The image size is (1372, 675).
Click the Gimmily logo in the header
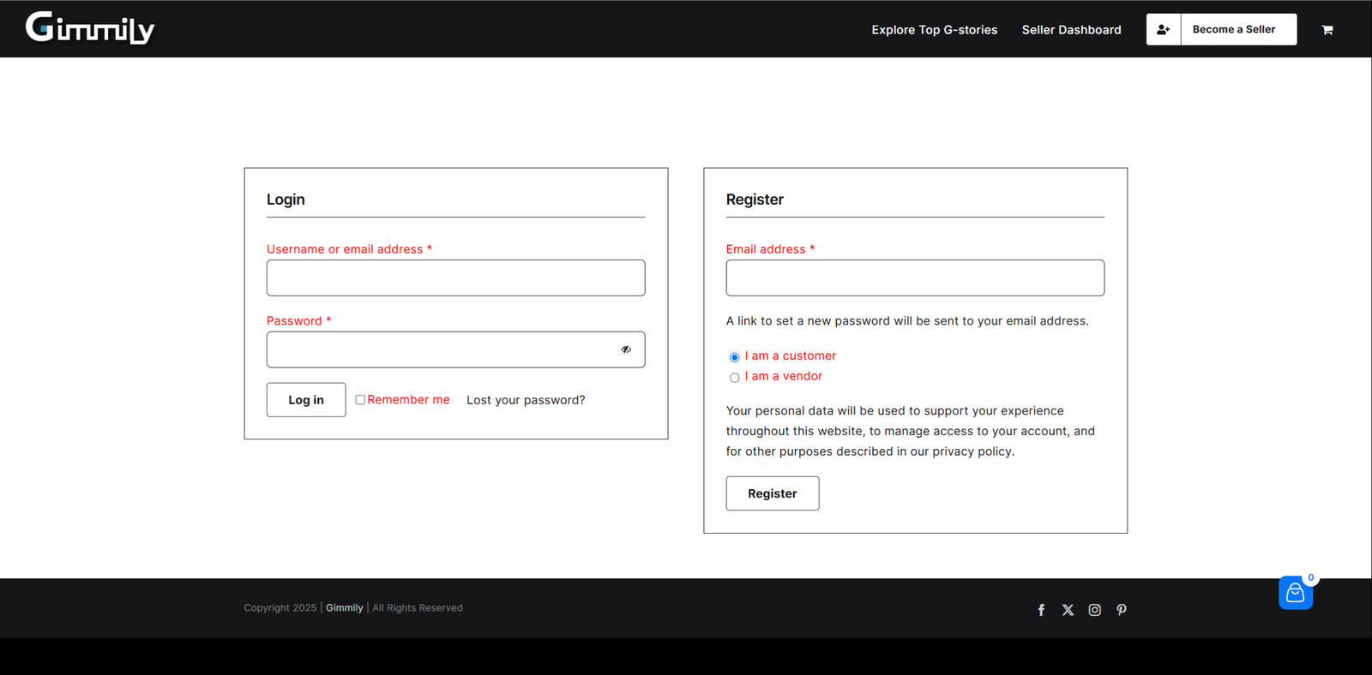click(90, 28)
